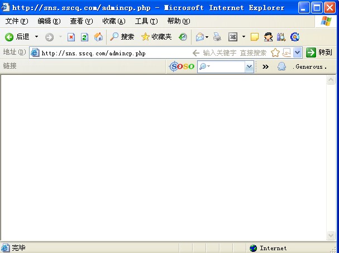This screenshot has height=253, width=339.
Task: Open the Edit icon dropdown arrow
Action: [243, 37]
